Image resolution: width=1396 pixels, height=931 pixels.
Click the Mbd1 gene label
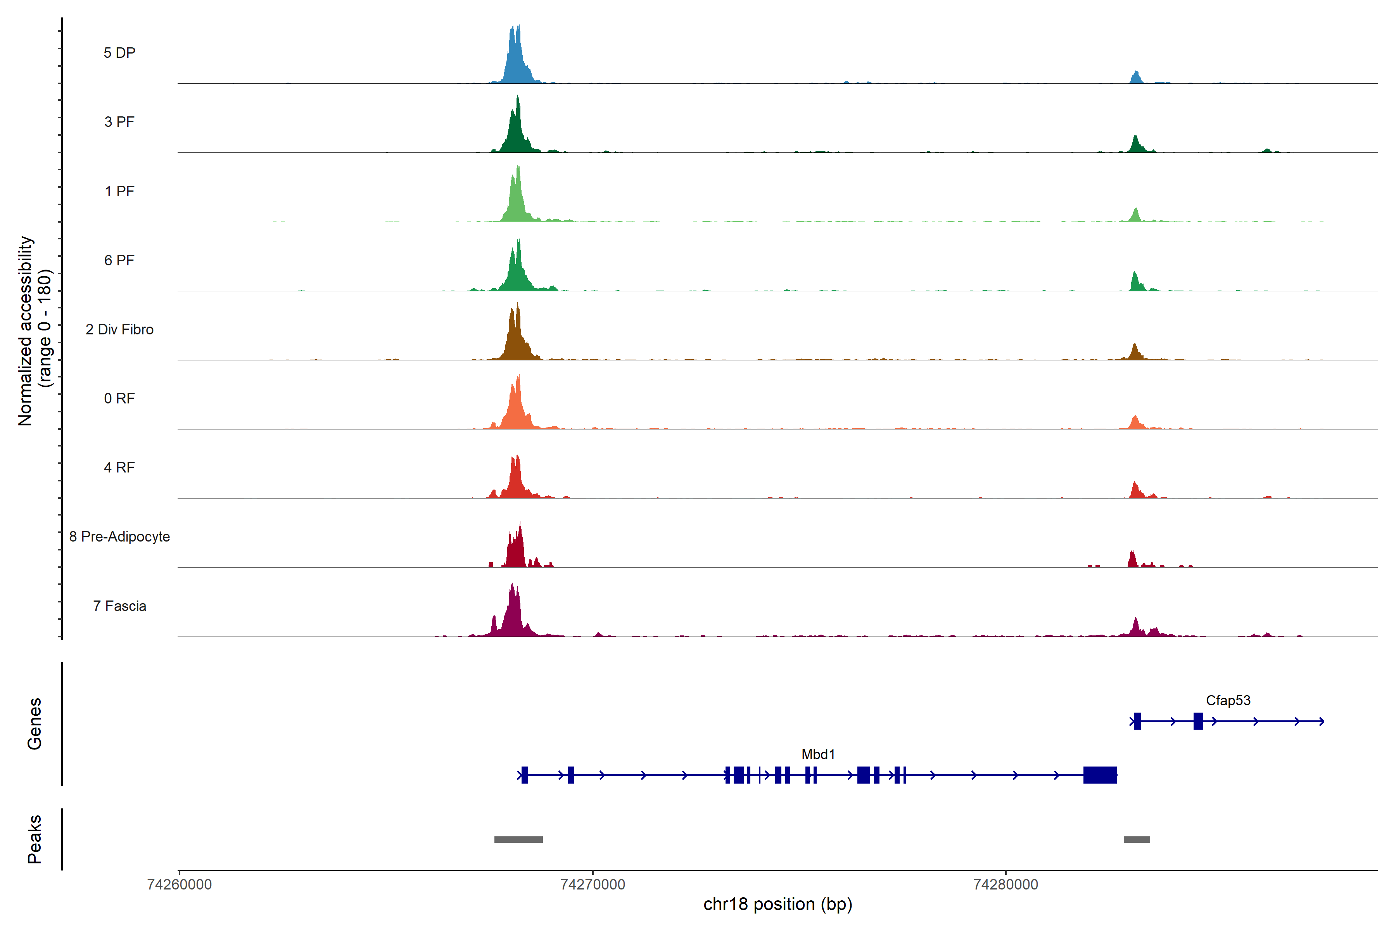(x=818, y=754)
